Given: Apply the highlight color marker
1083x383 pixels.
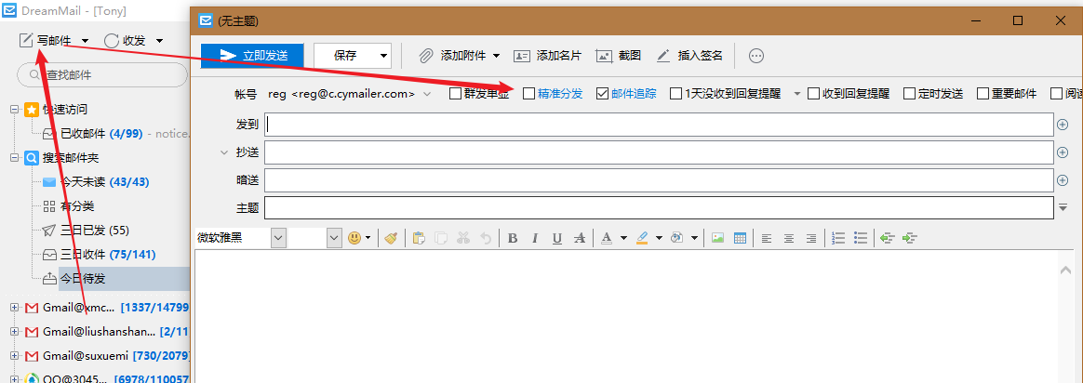Looking at the screenshot, I should [642, 238].
